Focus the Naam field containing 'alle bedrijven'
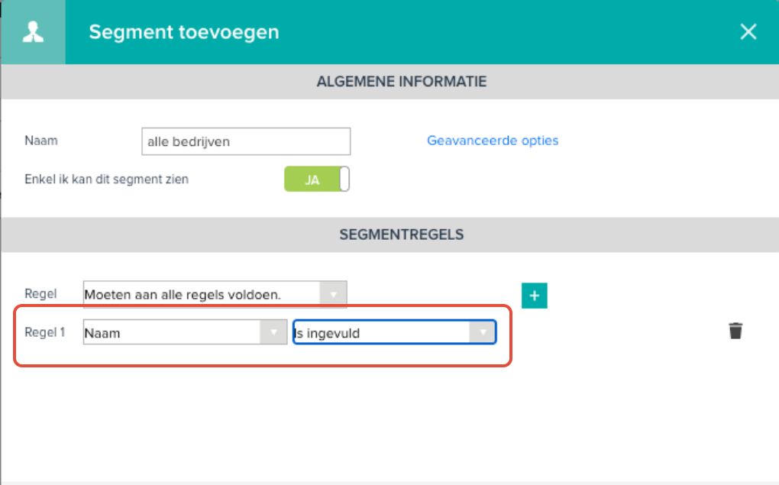Image resolution: width=779 pixels, height=485 pixels. tap(246, 141)
